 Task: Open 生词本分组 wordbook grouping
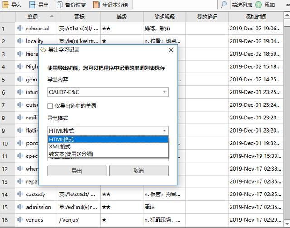click(x=111, y=5)
